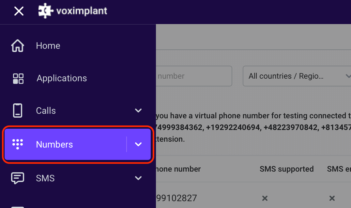
Task: Click the Numbers dial-pad icon
Action: (x=17, y=144)
